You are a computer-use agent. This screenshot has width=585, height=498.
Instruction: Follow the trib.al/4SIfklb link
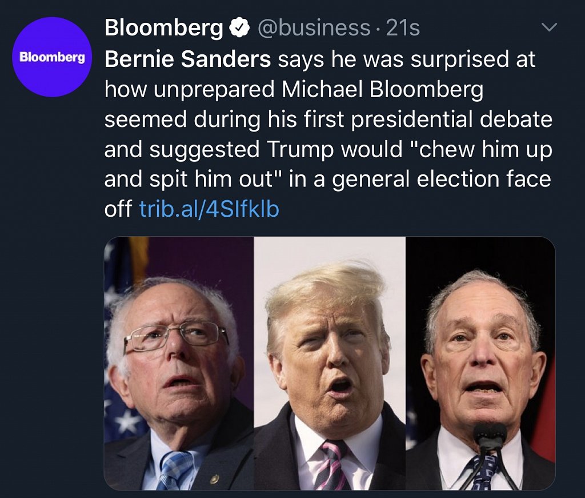(x=209, y=210)
